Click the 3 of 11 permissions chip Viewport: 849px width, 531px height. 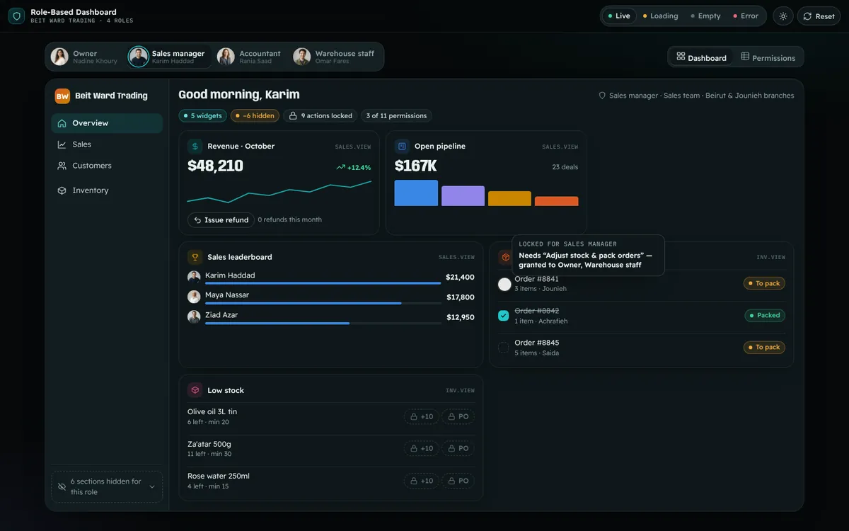point(396,115)
